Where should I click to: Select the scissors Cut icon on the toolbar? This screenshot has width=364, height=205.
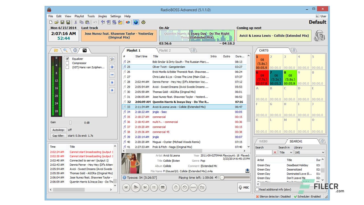(x=76, y=22)
